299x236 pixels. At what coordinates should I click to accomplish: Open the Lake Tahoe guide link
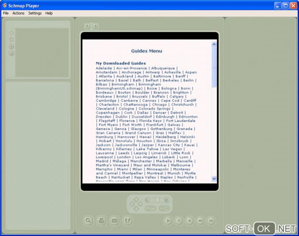(147, 149)
